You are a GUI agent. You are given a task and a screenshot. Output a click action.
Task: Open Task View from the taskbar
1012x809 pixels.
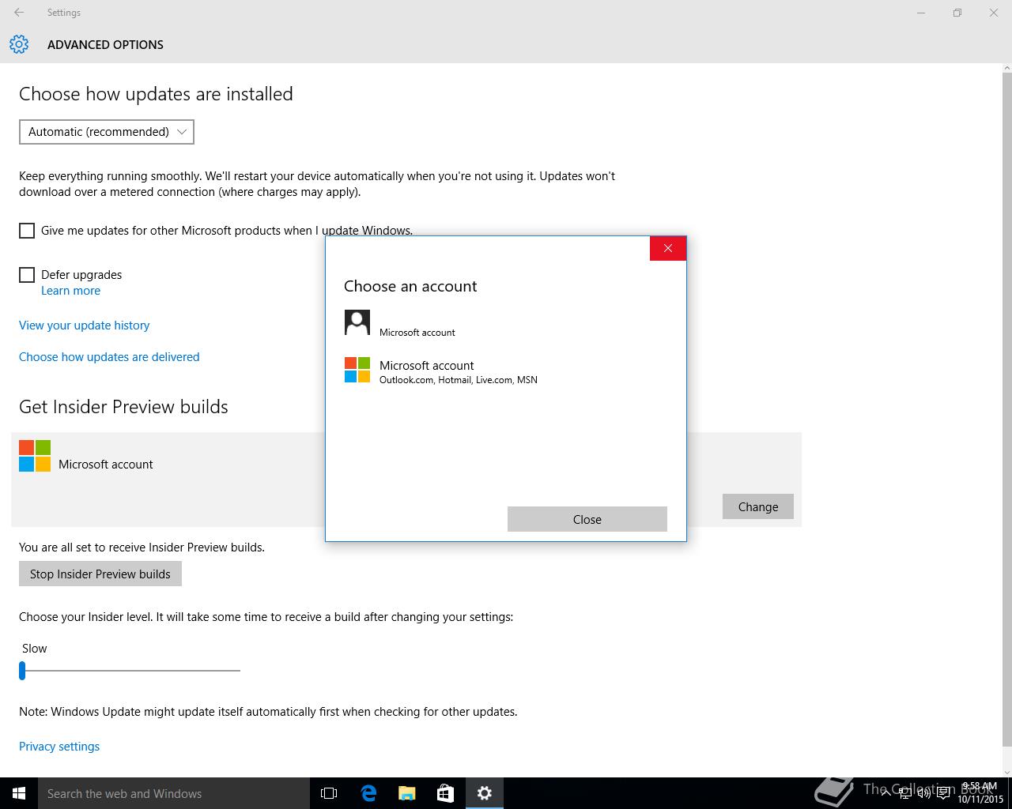pyautogui.click(x=329, y=793)
